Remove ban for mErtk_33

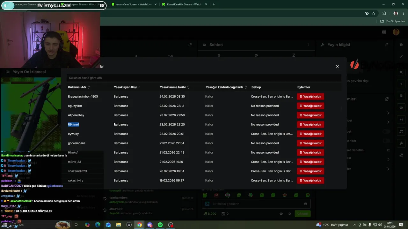click(310, 162)
